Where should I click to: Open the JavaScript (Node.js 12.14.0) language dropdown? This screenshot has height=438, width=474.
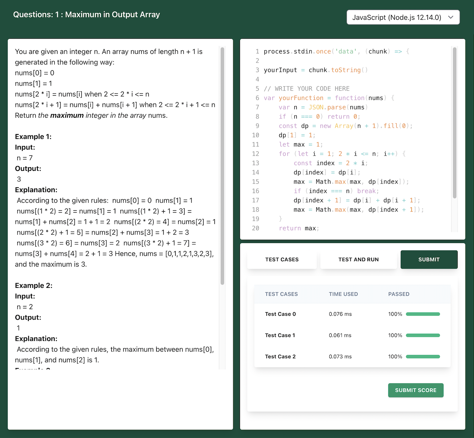coord(396,18)
